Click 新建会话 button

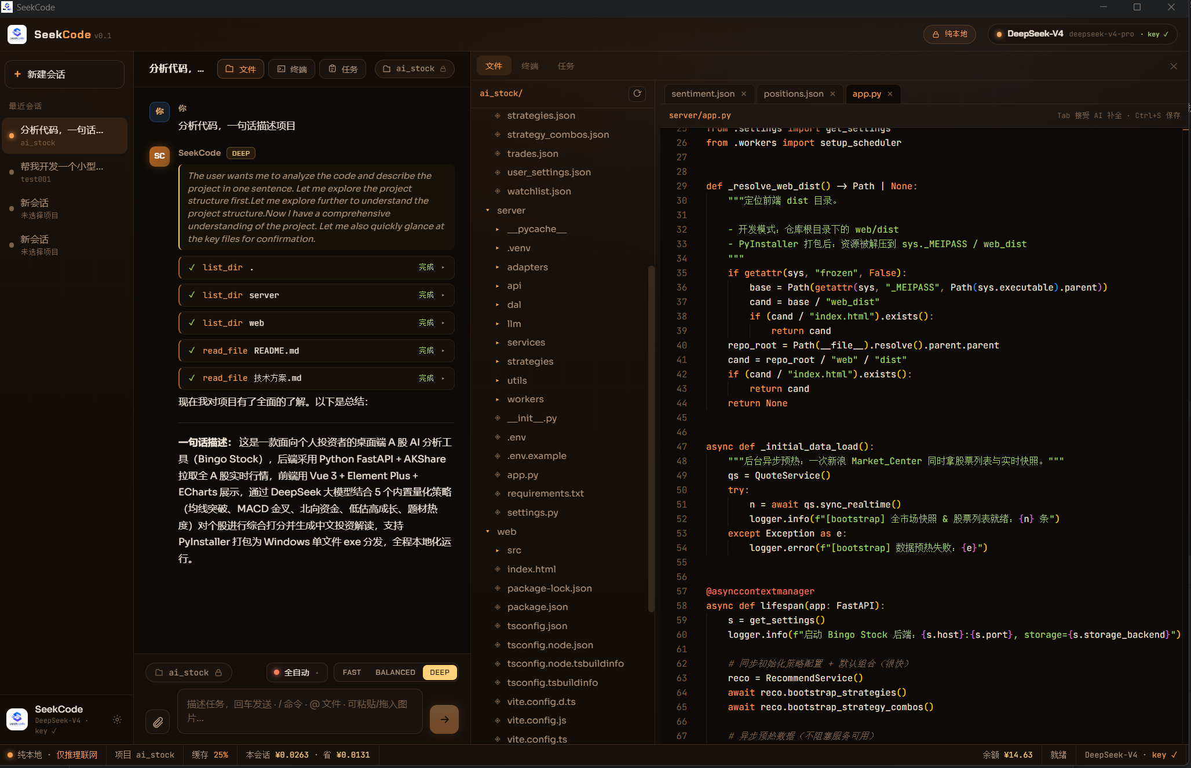tap(64, 75)
